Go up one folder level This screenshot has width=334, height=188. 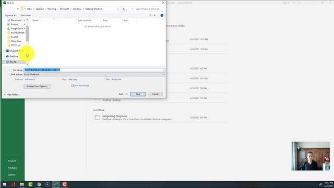click(18, 9)
